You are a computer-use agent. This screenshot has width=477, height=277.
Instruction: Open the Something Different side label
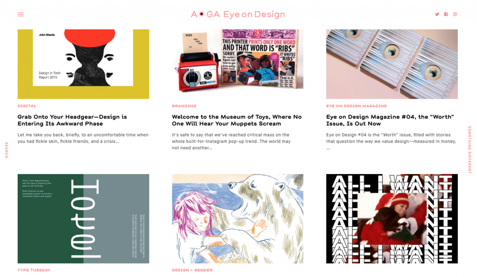coord(470,149)
